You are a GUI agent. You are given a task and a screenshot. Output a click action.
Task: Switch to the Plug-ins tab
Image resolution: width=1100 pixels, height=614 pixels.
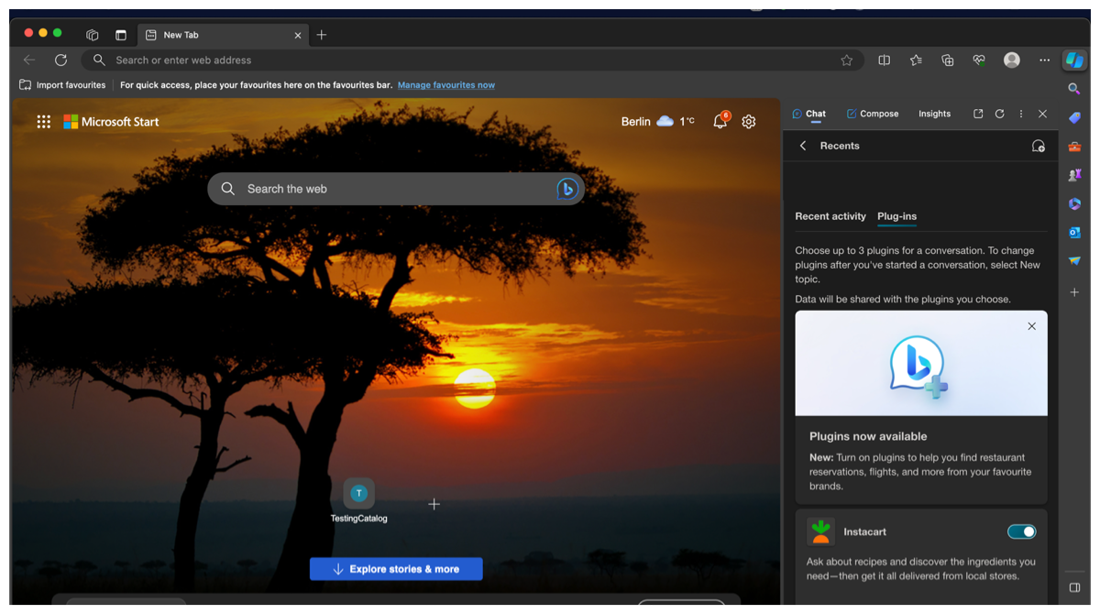click(x=896, y=216)
